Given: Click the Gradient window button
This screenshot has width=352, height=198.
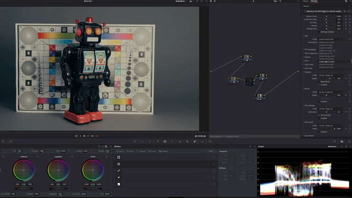Looking at the screenshot, I should click(x=163, y=151).
